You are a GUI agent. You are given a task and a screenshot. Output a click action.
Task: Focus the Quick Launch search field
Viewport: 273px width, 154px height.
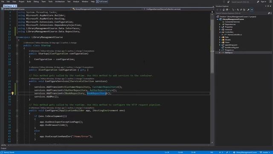tap(244, 2)
